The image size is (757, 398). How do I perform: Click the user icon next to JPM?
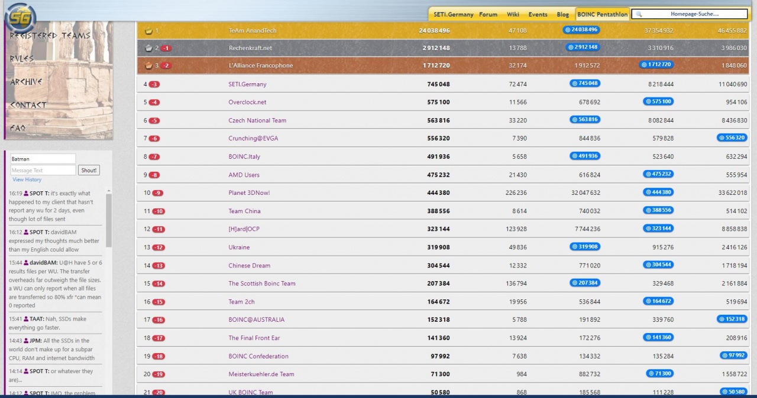[26, 341]
